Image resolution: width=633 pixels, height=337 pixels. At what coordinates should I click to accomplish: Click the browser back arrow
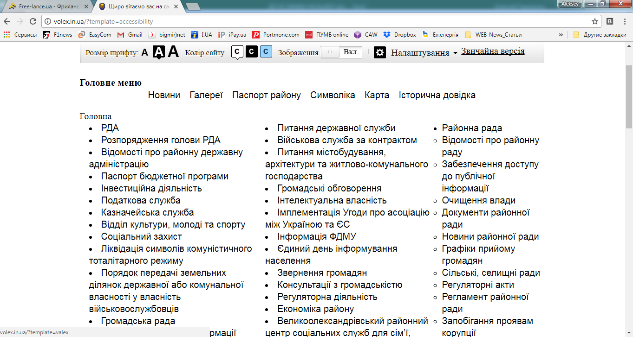[7, 21]
